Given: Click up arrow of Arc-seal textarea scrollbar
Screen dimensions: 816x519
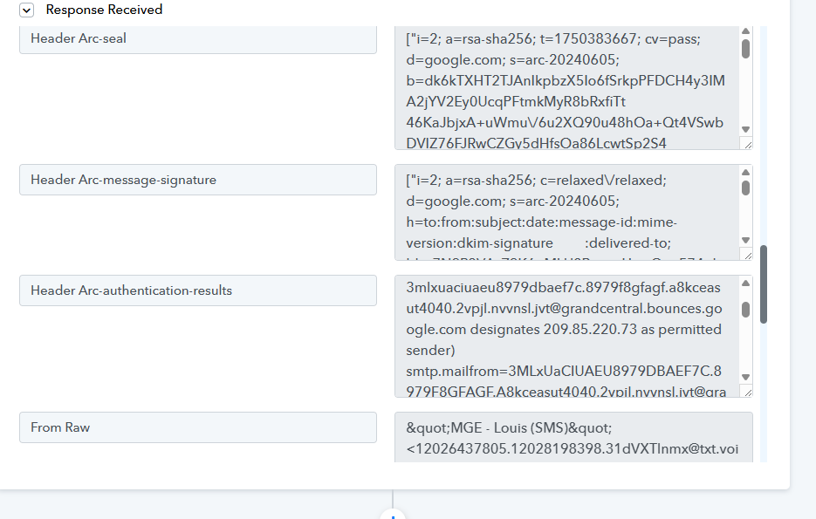Looking at the screenshot, I should pos(745,31).
